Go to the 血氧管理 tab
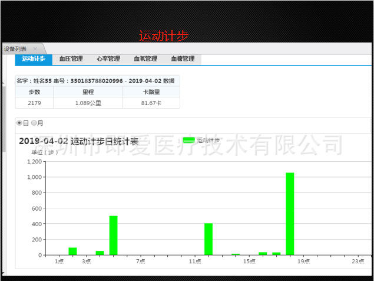 click(145, 59)
